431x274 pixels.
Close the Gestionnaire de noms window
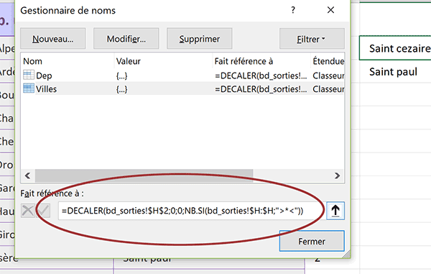pyautogui.click(x=330, y=10)
